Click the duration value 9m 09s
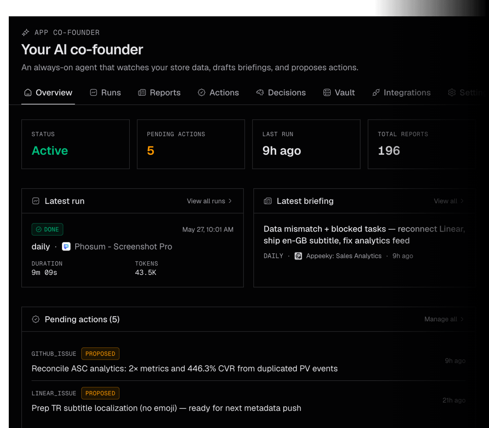This screenshot has height=428, width=489. pos(45,273)
